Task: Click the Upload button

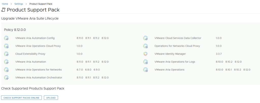Action: (51, 98)
